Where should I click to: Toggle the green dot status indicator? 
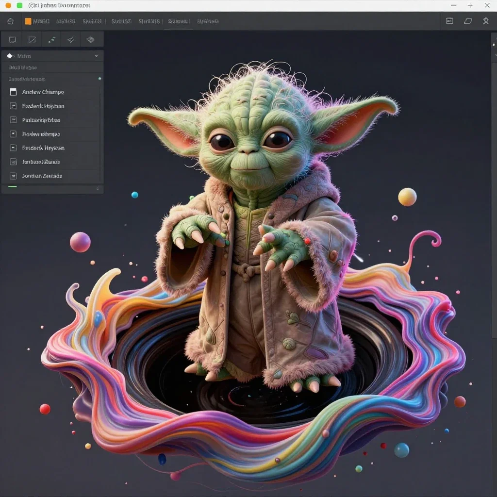coord(100,79)
